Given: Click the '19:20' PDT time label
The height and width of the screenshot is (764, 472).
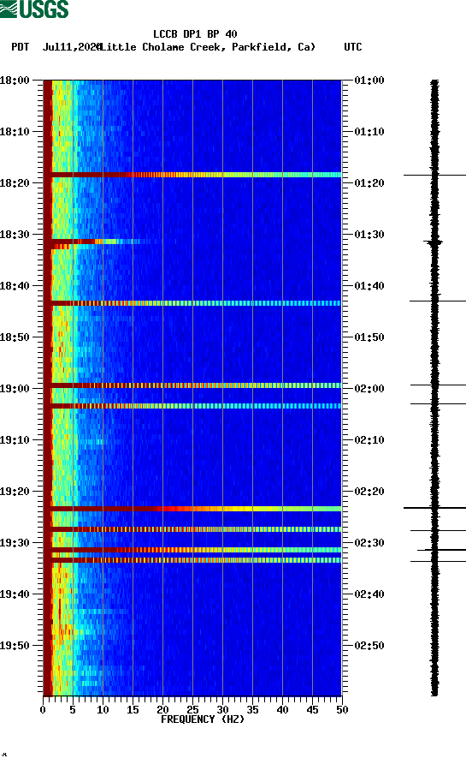Looking at the screenshot, I should point(15,492).
